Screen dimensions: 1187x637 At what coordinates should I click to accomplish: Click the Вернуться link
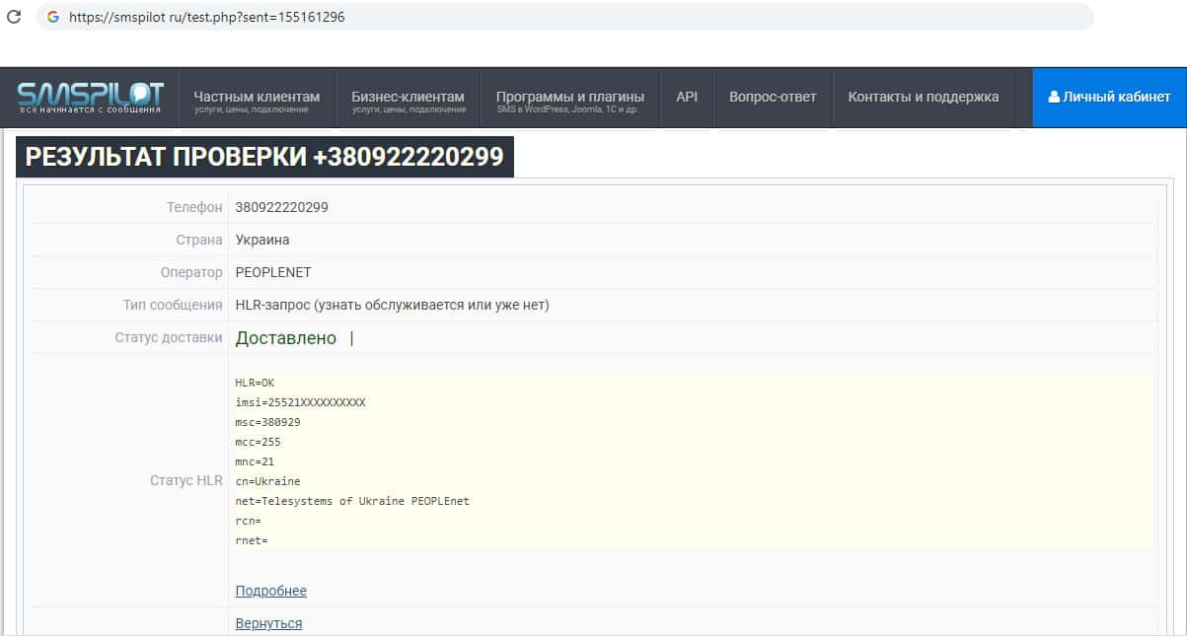(268, 623)
